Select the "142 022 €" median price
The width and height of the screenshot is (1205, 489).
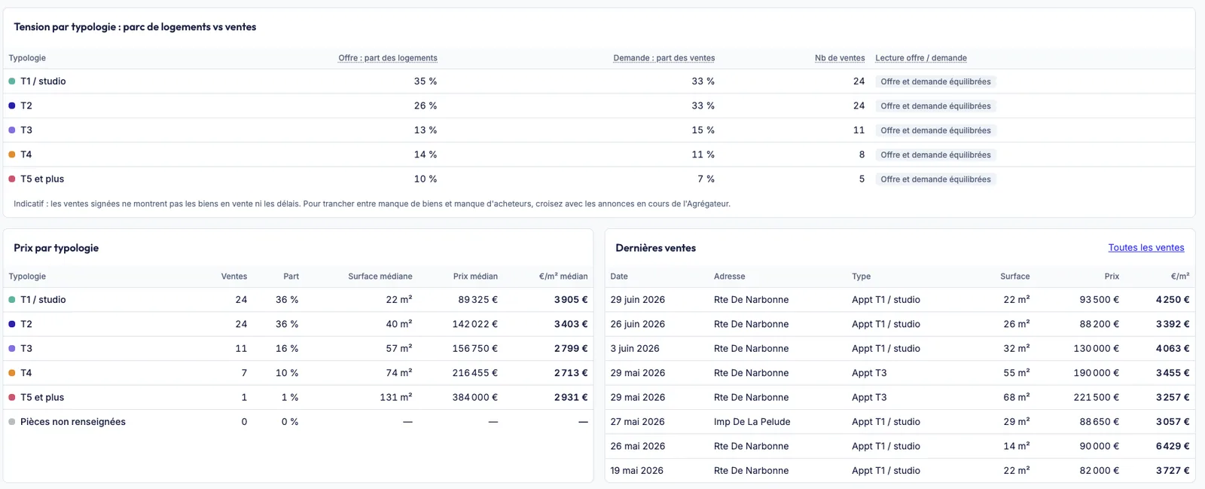[475, 324]
